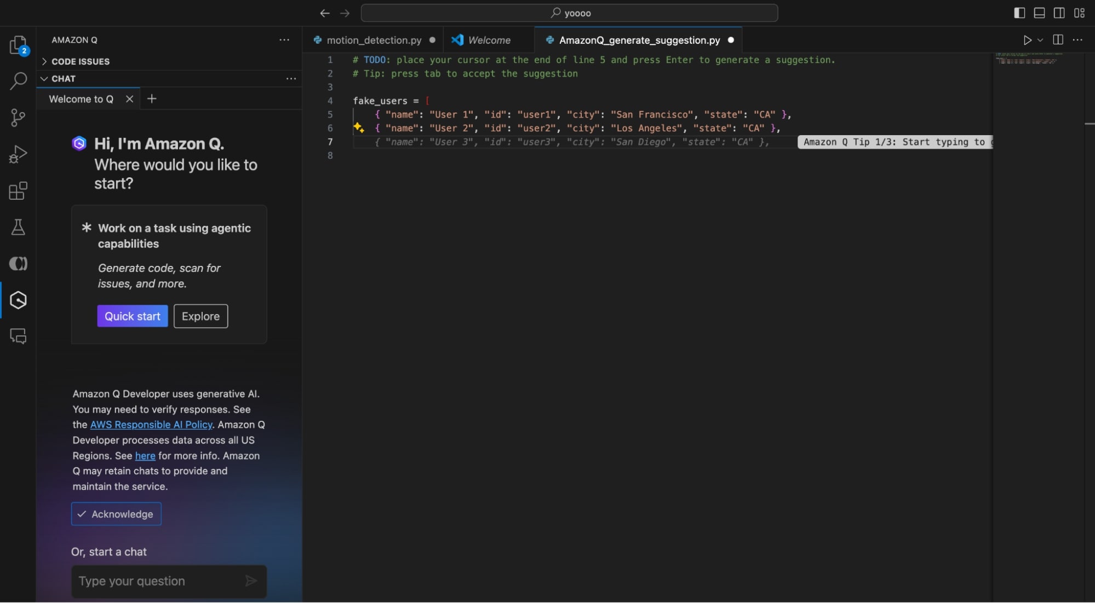Open the Extensions view

point(18,191)
